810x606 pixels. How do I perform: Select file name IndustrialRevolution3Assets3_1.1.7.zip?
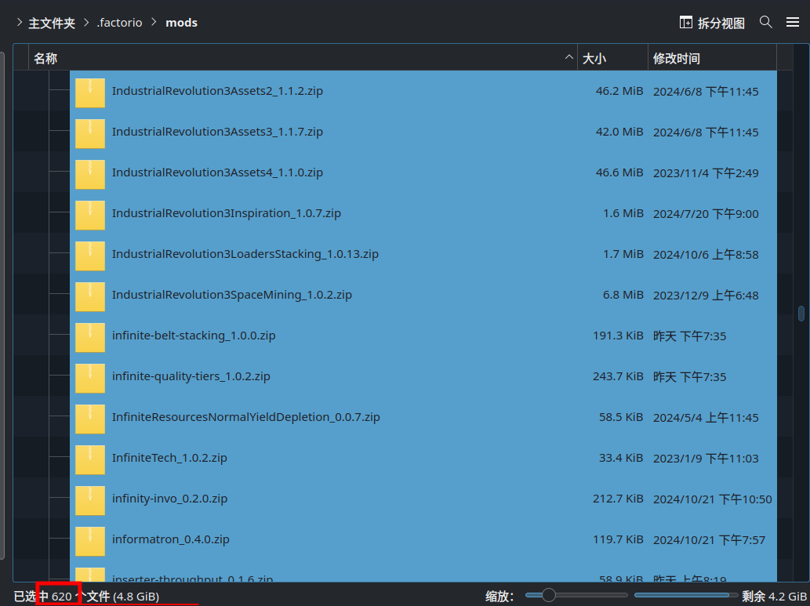(x=217, y=132)
